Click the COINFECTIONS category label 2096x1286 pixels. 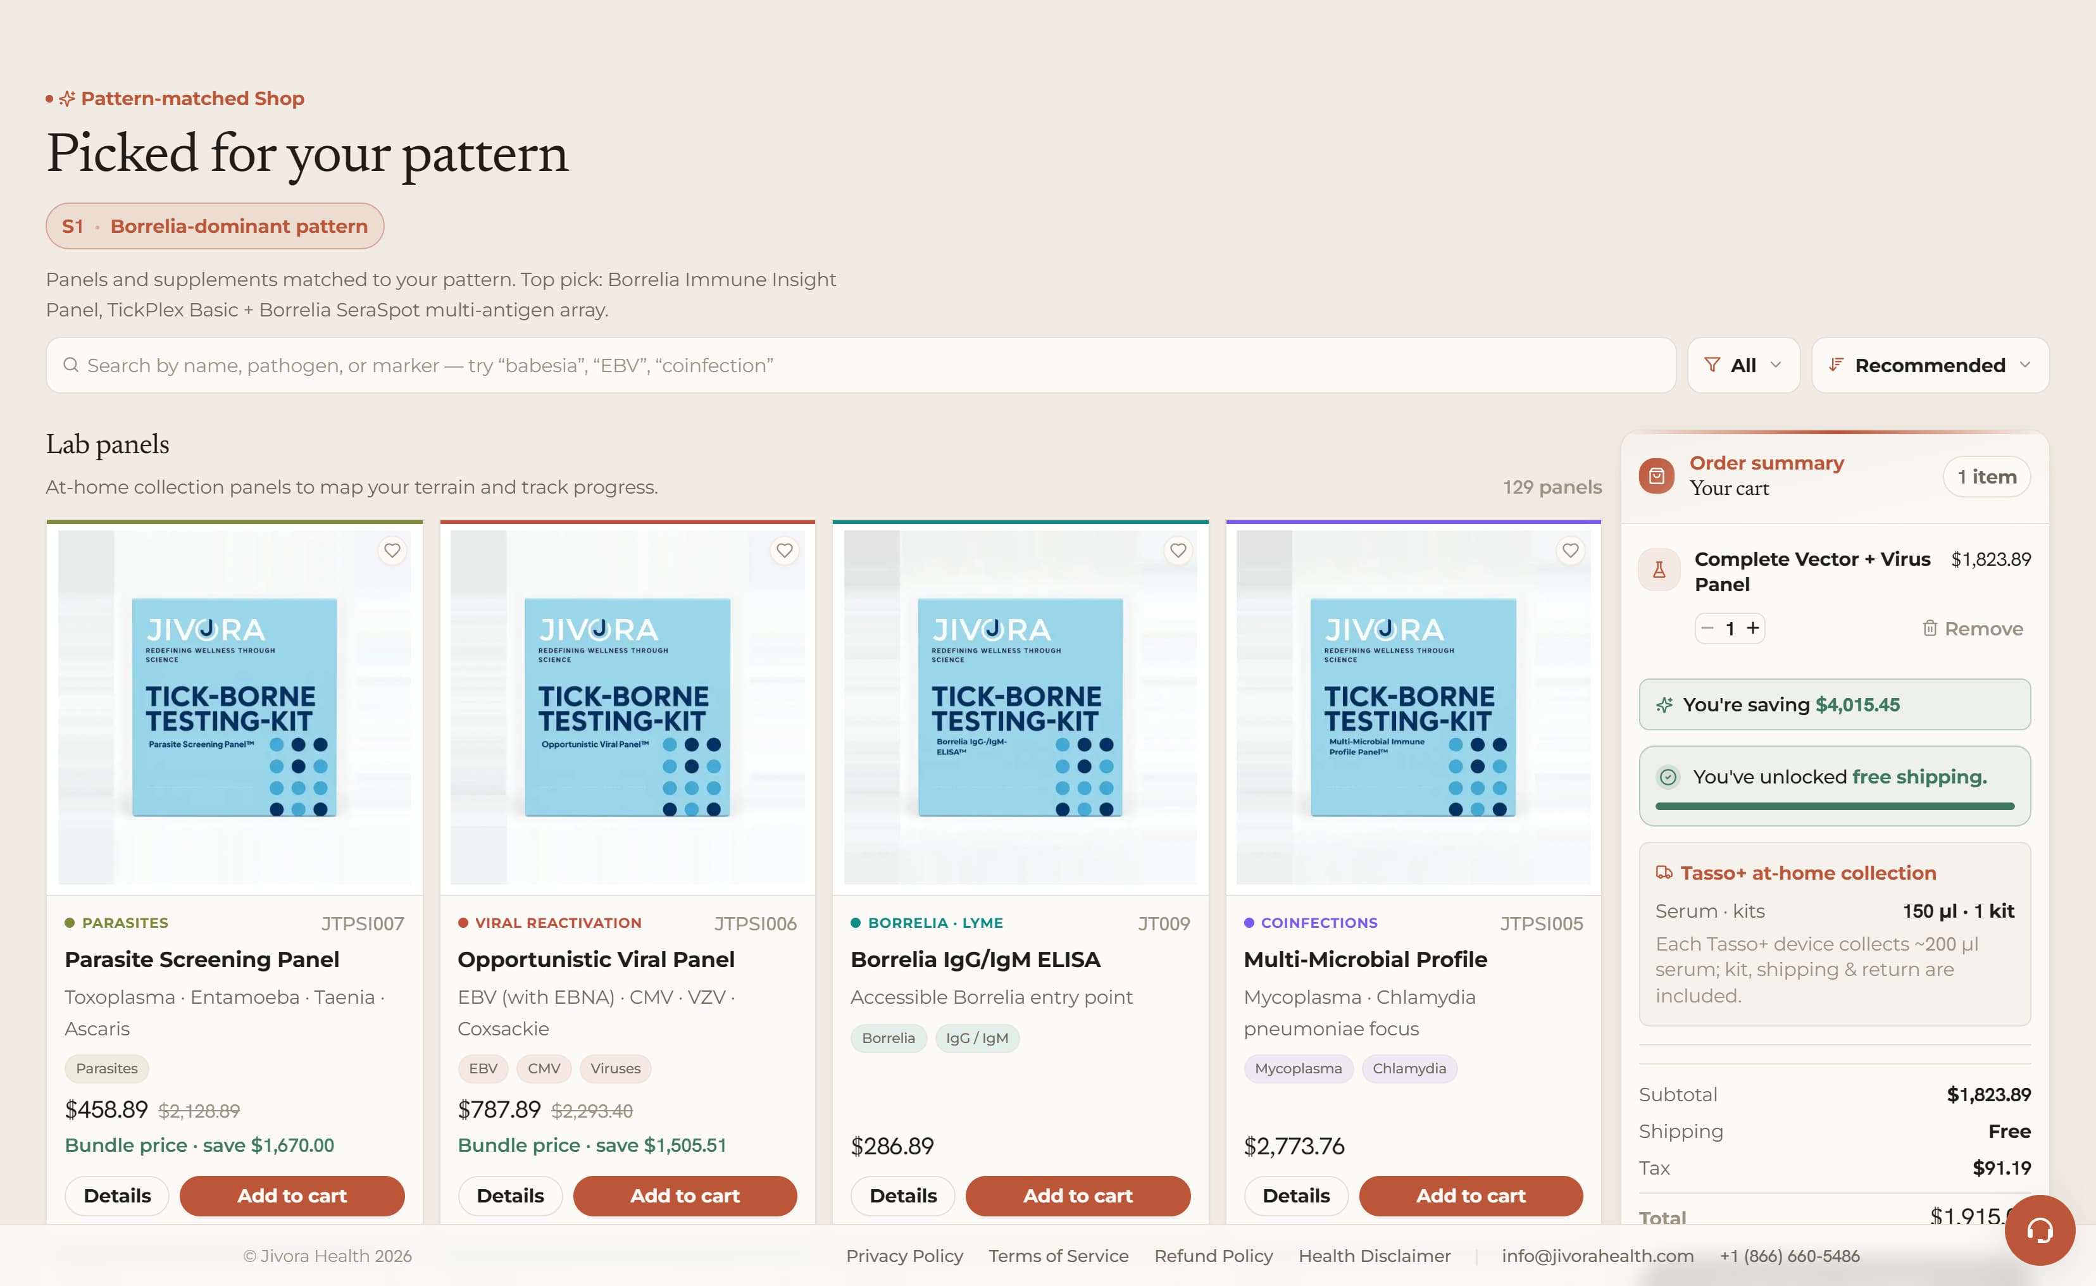1319,923
